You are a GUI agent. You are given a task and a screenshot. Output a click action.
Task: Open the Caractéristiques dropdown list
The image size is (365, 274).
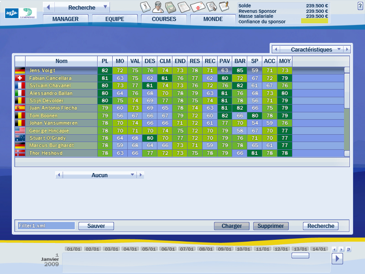339,49
